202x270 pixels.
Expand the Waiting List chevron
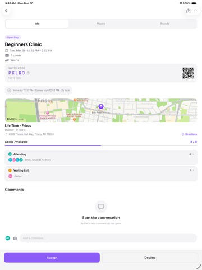[194, 170]
